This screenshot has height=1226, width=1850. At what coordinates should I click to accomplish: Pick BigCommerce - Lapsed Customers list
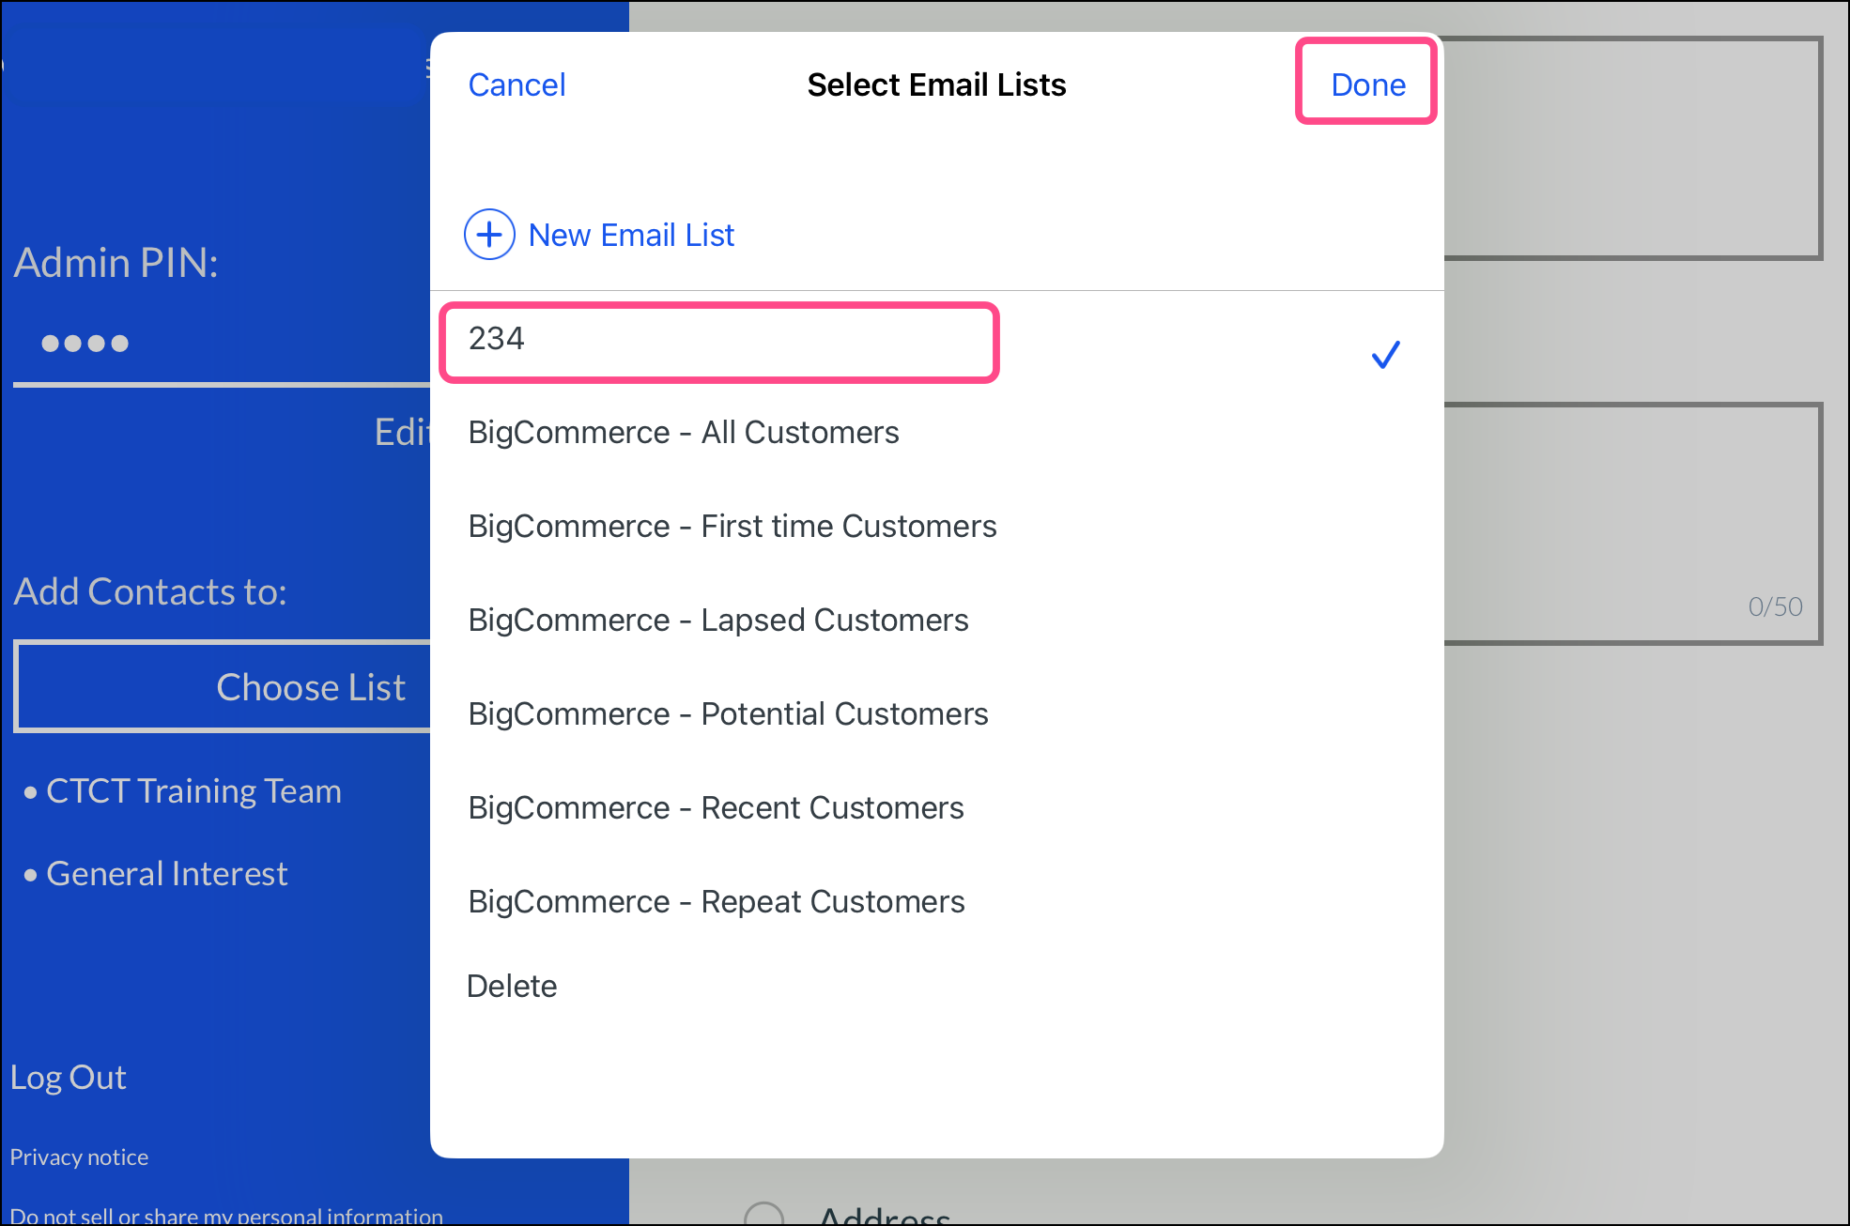coord(718,621)
